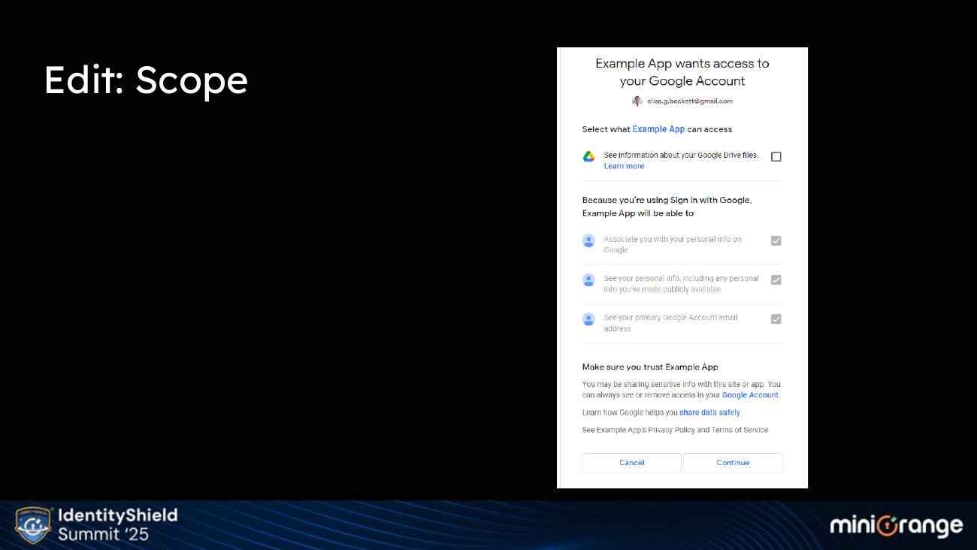Click the person icon beside 'See your personal info'
Screen dimensions: 977x550
(588, 280)
